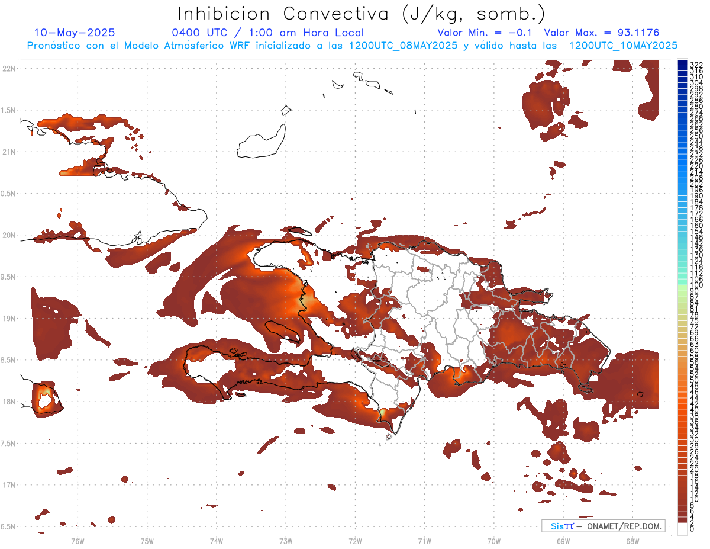Screen dimensions: 710x549
Task: Click the clipped latitude label "0.5N"
Action: click(8, 194)
